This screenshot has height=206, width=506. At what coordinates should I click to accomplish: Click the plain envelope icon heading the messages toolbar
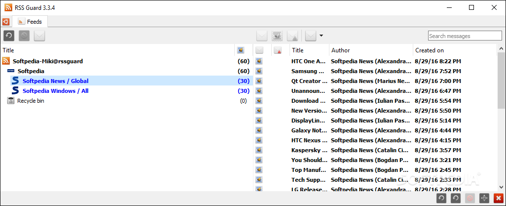pos(262,36)
